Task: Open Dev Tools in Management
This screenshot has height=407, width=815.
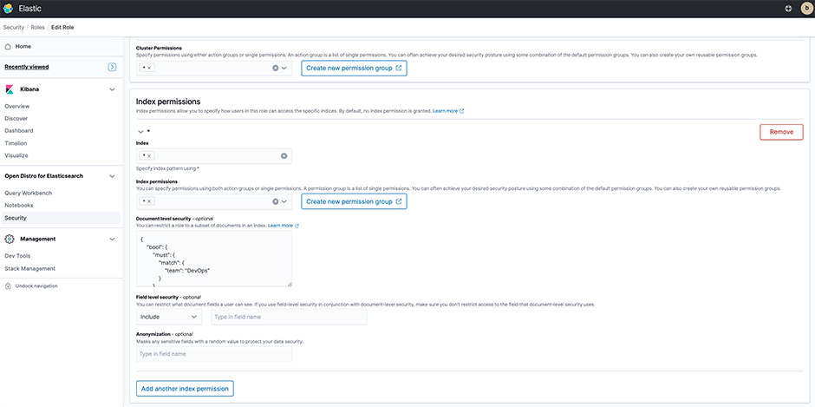Action: pos(17,256)
